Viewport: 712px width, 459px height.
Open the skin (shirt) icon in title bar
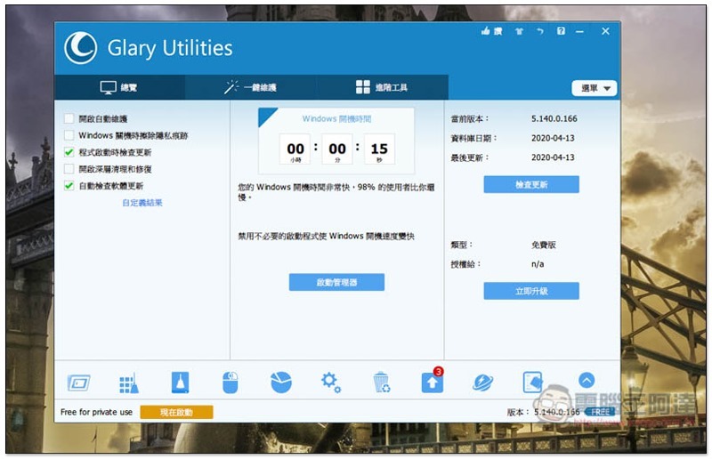(x=519, y=31)
